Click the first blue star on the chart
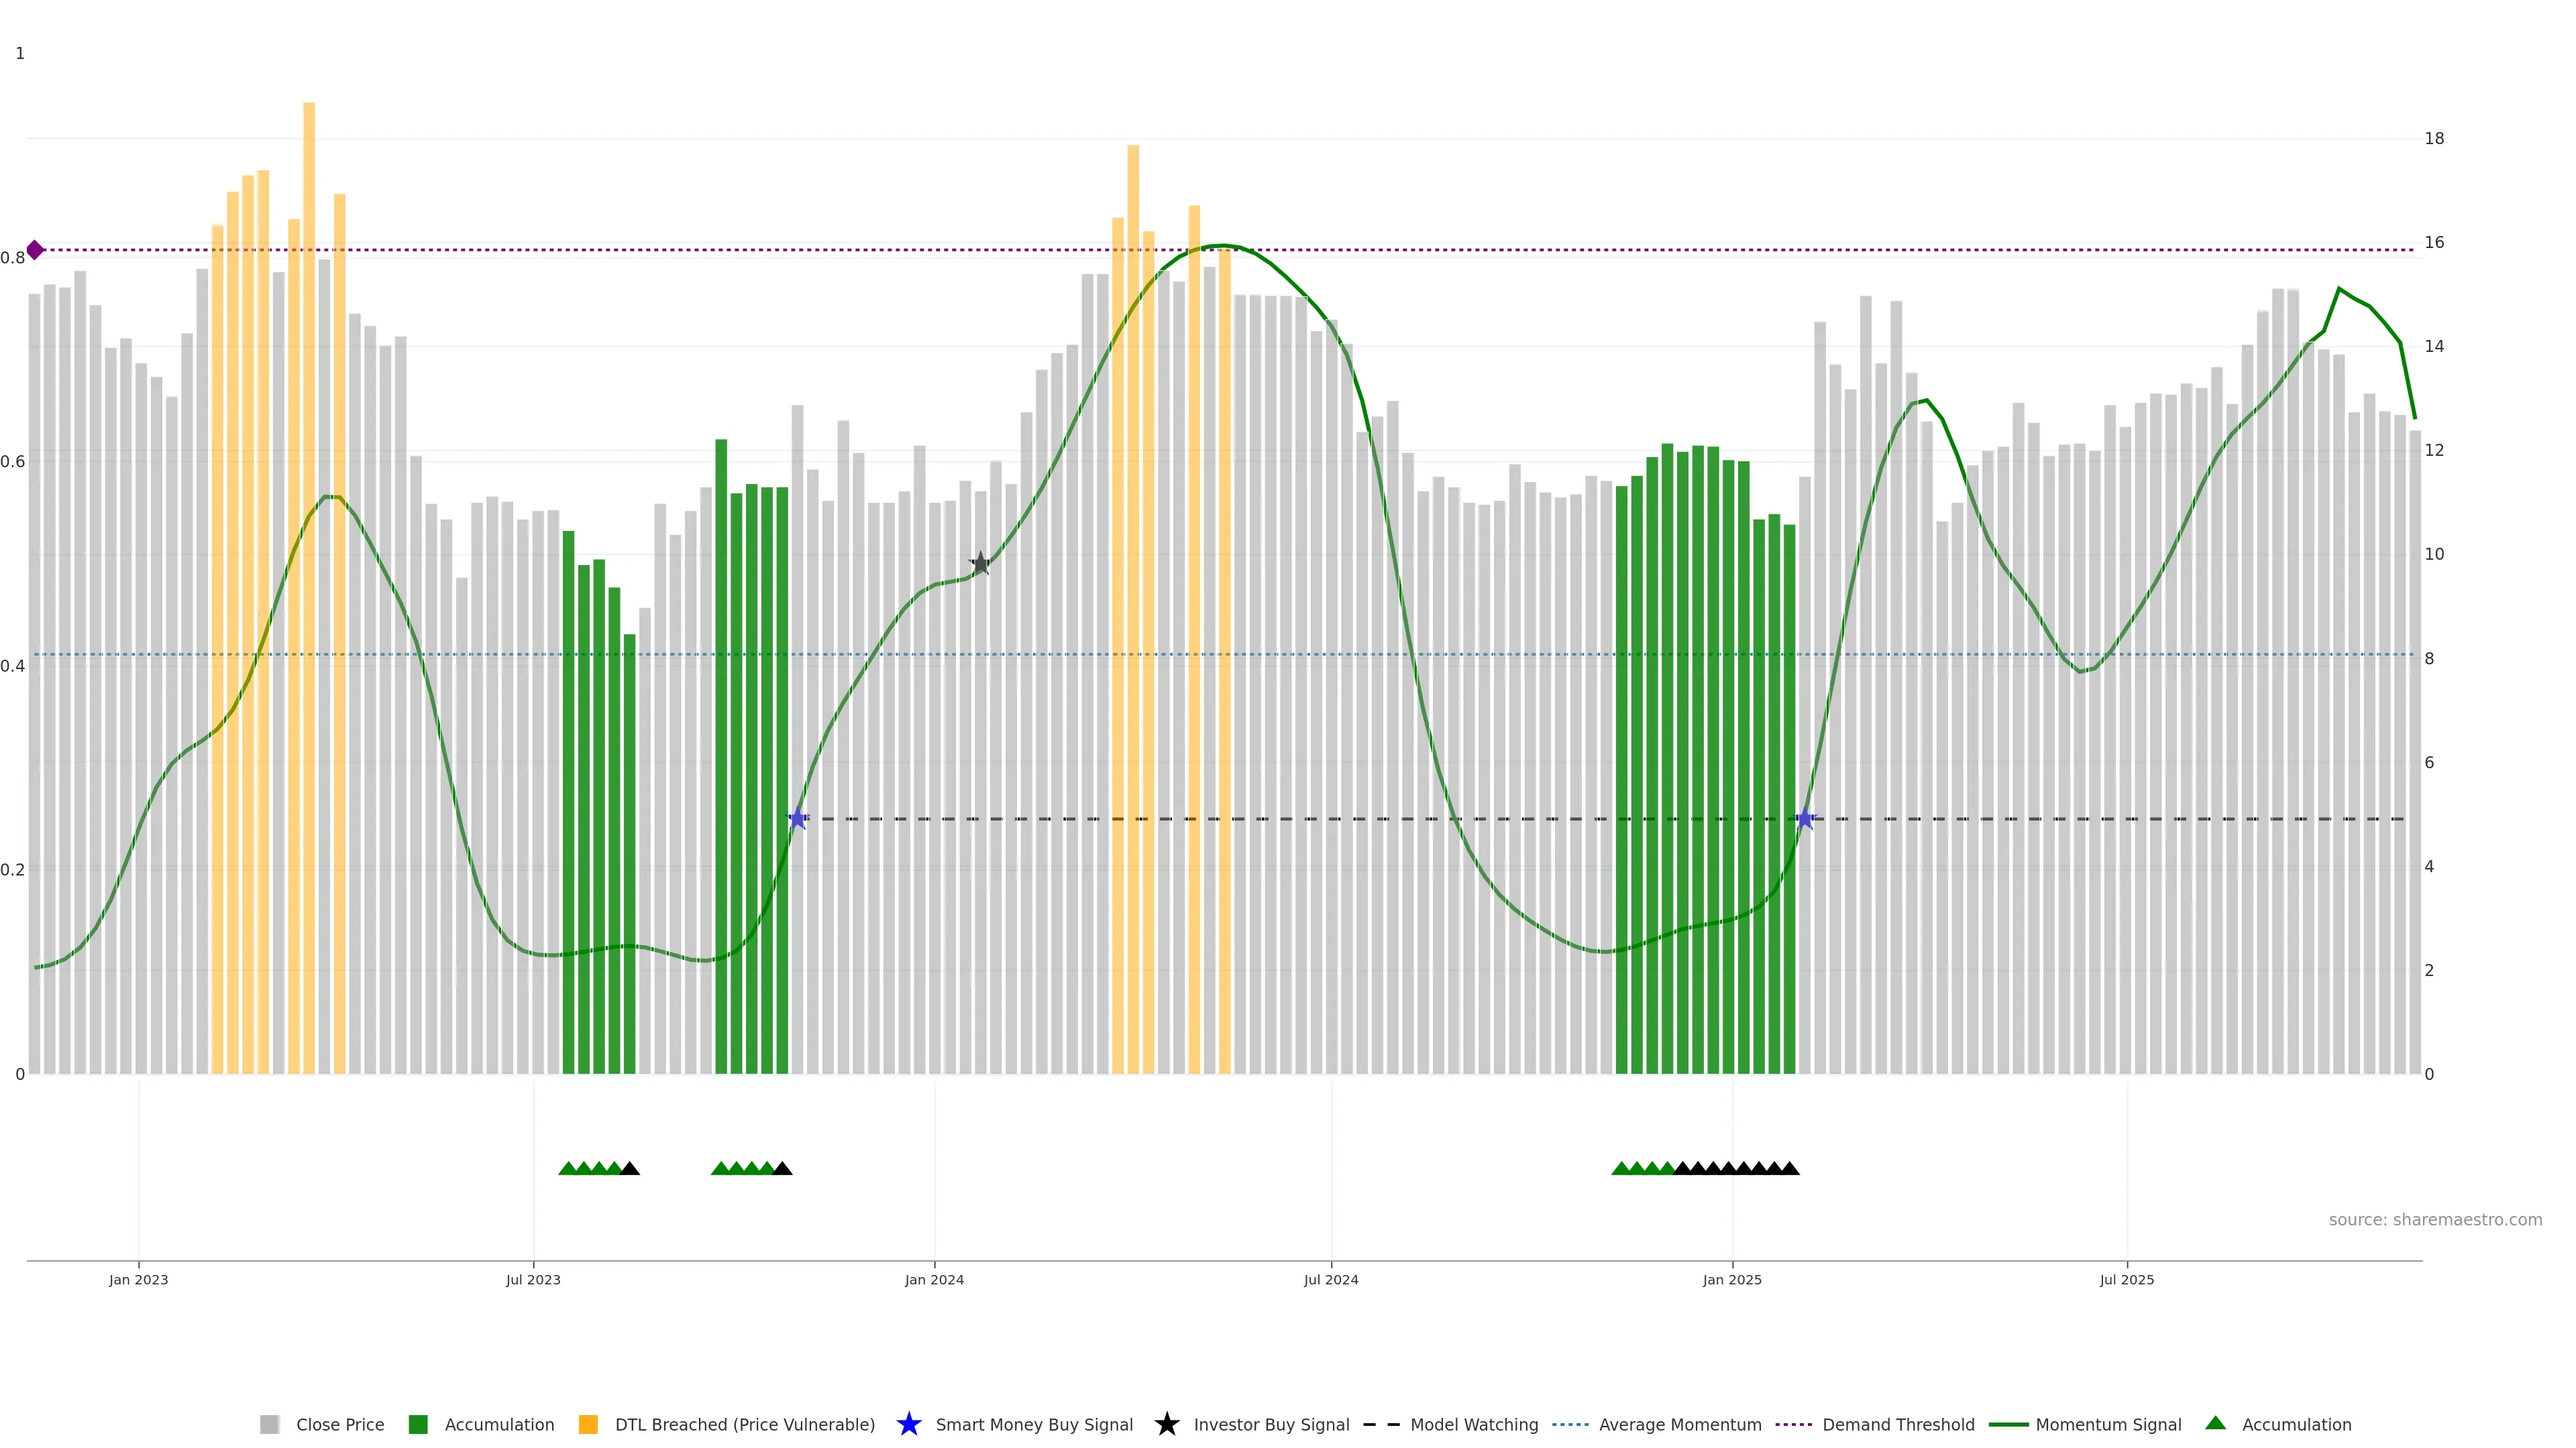The width and height of the screenshot is (2576, 1448). coord(797,819)
